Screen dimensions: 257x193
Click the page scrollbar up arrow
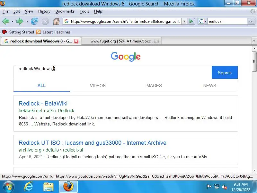click(x=254, y=49)
